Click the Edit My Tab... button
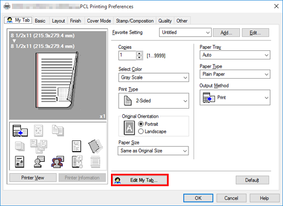This screenshot has width=283, height=206. pos(140,180)
